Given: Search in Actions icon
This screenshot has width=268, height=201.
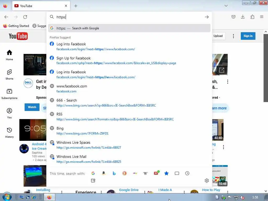Looking at the screenshot, I should coord(93,181).
